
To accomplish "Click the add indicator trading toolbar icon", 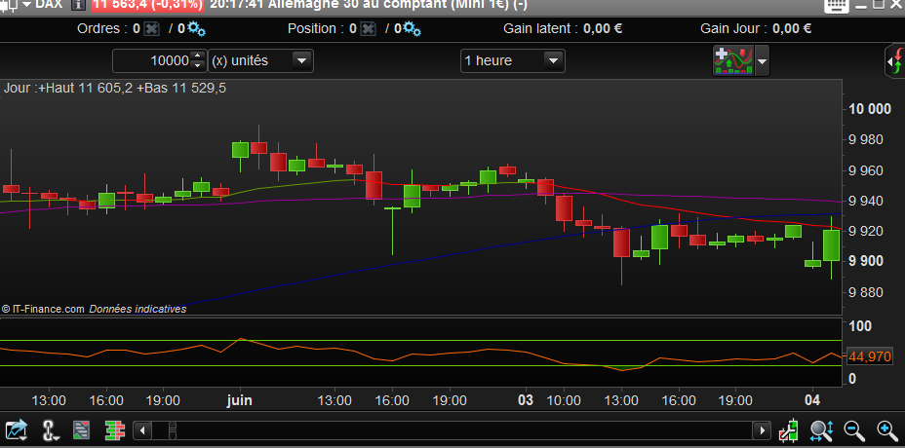I will 733,60.
